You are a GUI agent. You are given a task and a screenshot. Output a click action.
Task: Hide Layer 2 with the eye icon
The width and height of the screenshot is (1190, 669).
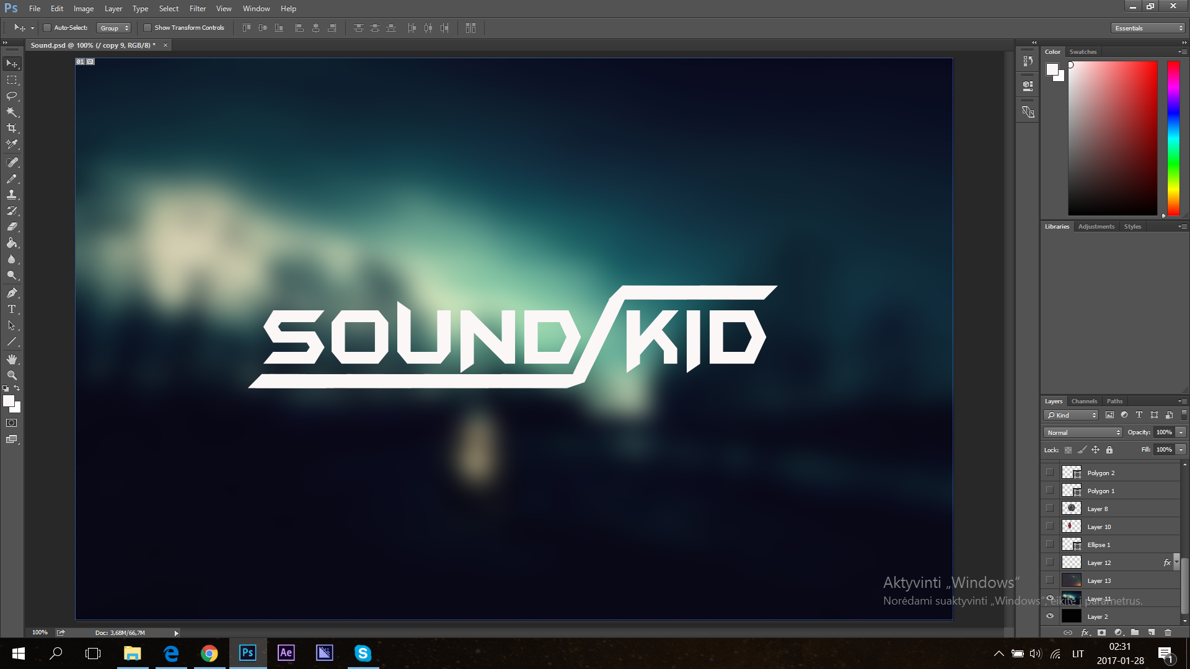(1050, 616)
